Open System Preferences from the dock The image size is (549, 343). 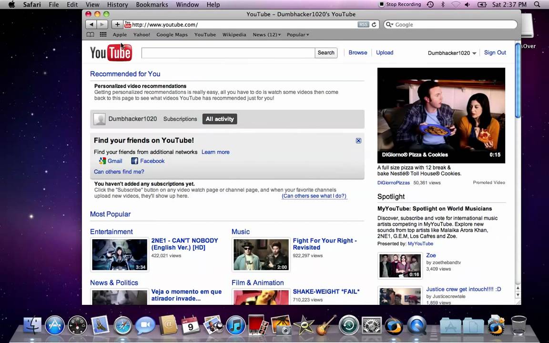click(x=371, y=325)
